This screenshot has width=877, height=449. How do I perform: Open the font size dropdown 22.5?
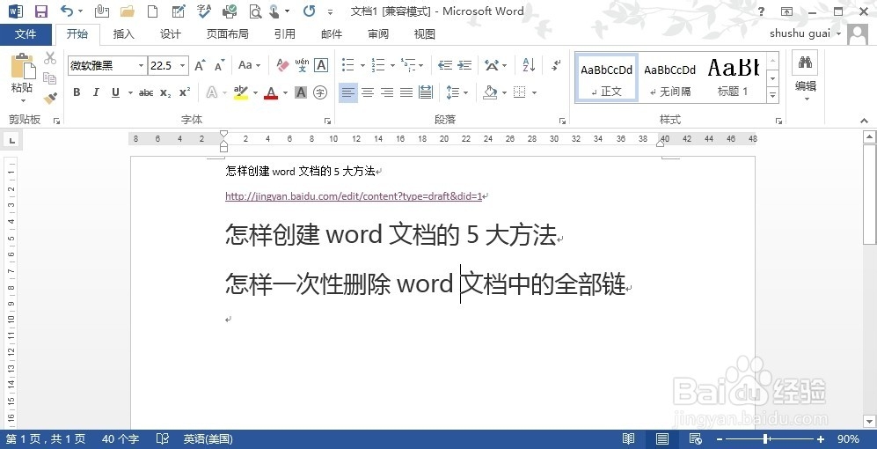(182, 65)
